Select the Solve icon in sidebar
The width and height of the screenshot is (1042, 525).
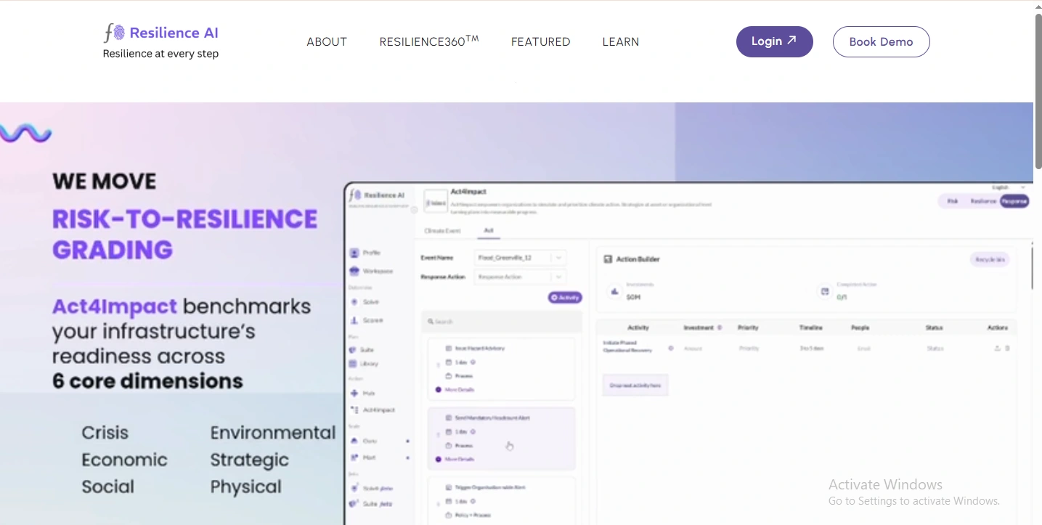(354, 302)
